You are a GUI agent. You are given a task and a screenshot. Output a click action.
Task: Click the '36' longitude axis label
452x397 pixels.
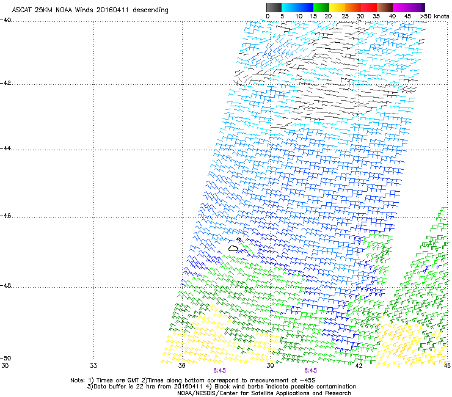(182, 366)
